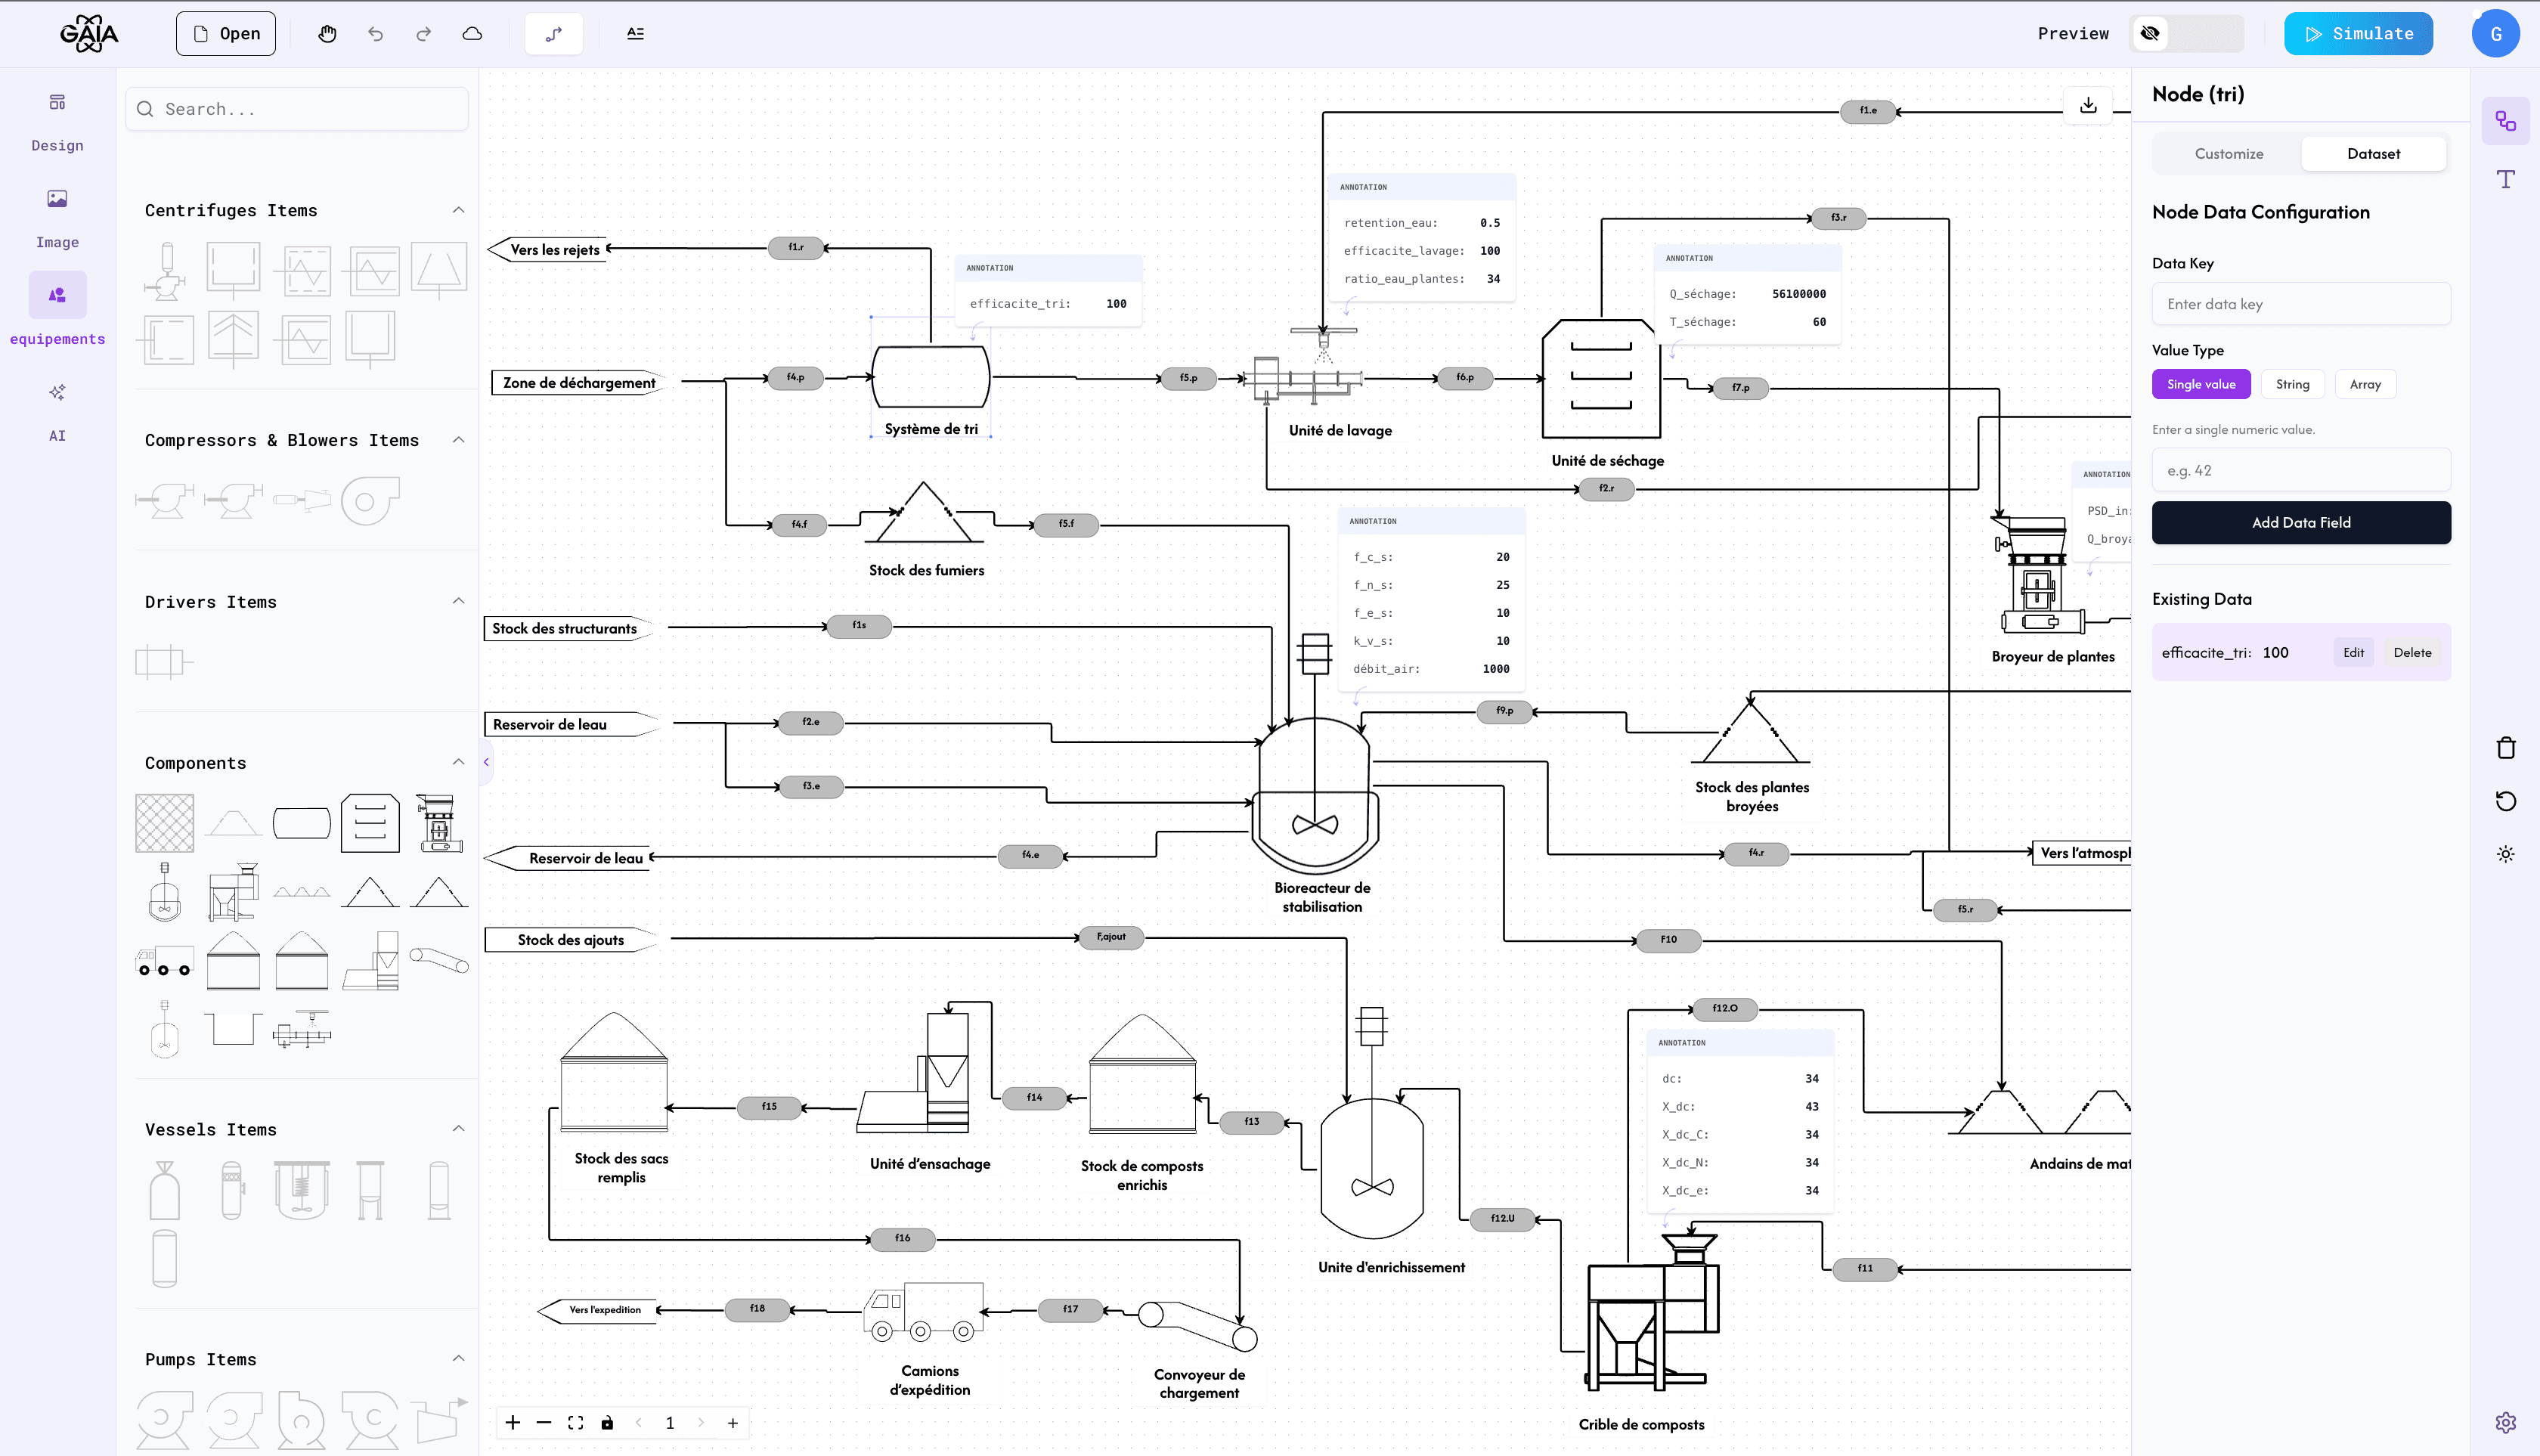Edit the efficacite_tri data entry

coord(2353,653)
